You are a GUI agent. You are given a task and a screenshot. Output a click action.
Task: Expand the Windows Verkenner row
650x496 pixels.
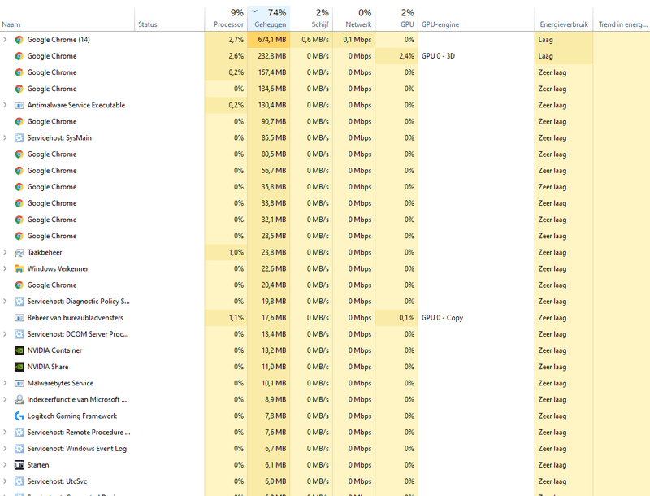[5, 269]
